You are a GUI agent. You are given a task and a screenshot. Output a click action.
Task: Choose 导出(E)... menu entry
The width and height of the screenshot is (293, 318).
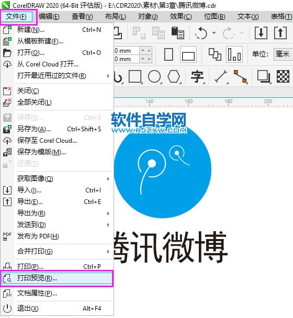(x=57, y=202)
